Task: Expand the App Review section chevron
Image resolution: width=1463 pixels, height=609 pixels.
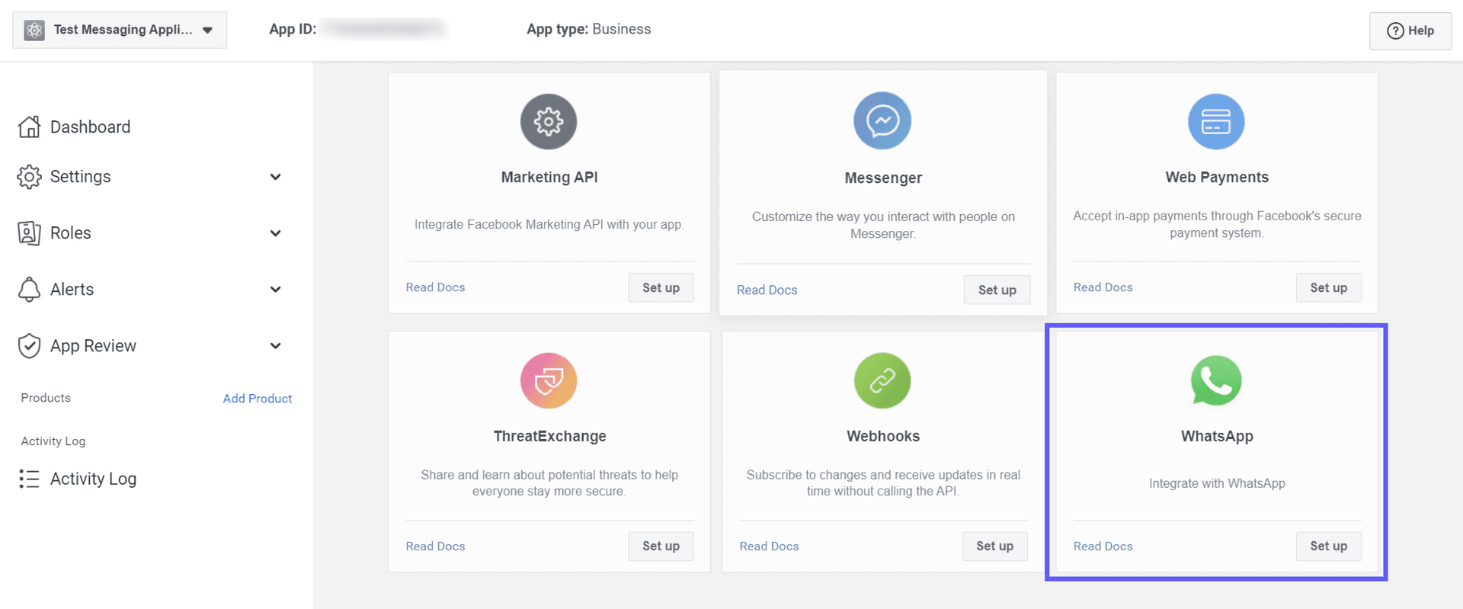Action: click(275, 345)
